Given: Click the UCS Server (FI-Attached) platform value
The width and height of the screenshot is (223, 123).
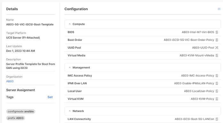Looking at the screenshot, I should pyautogui.click(x=23, y=38).
